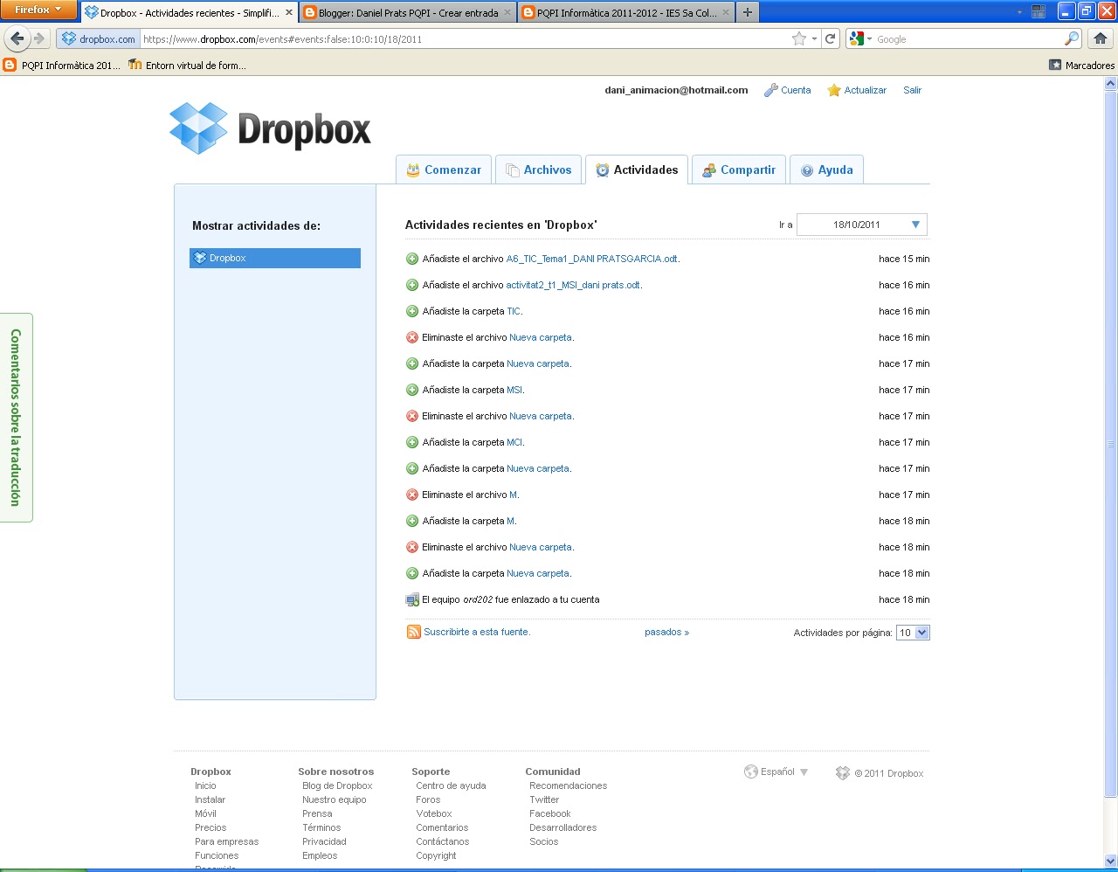Click the wrench Cuenta icon
Screen dimensions: 1118x872
pyautogui.click(x=770, y=90)
